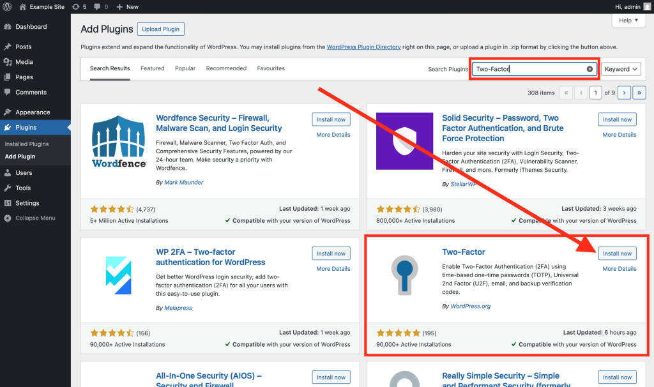Clear the plugin search field text

click(589, 69)
